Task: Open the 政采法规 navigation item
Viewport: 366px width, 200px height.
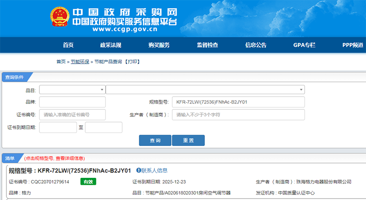Action: (x=111, y=45)
